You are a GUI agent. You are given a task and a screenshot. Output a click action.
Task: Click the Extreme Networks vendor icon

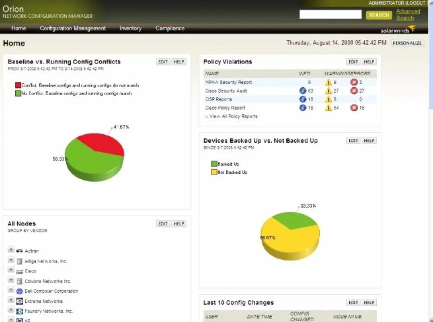click(19, 301)
